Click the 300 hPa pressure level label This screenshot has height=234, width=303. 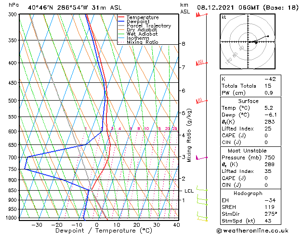click(x=13, y=14)
